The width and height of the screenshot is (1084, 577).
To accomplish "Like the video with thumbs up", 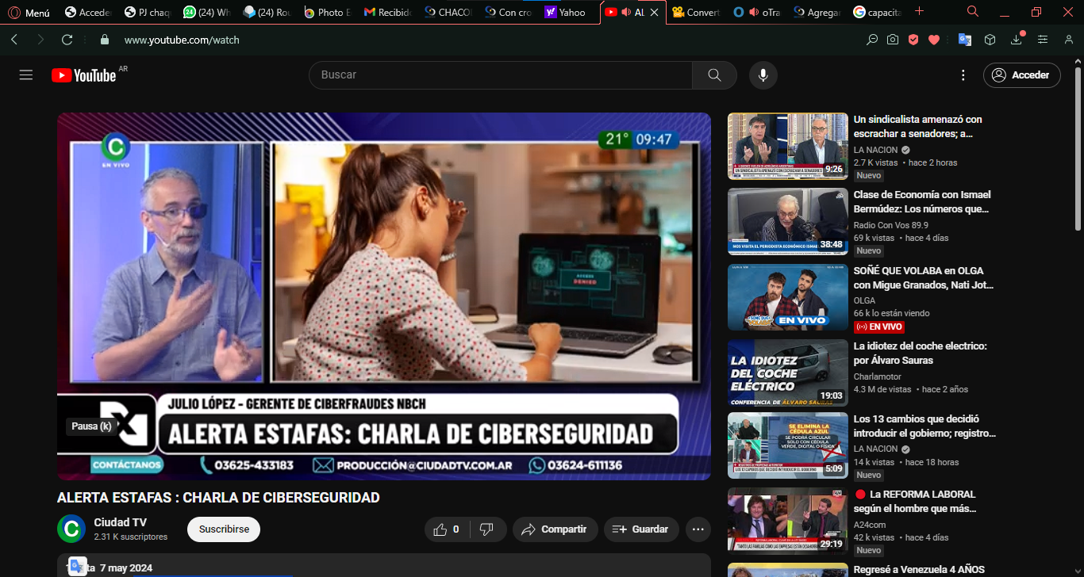I will [448, 529].
